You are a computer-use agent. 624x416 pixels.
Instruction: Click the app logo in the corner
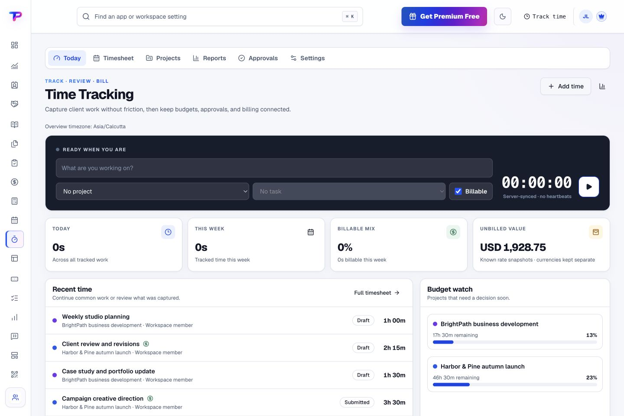(15, 16)
